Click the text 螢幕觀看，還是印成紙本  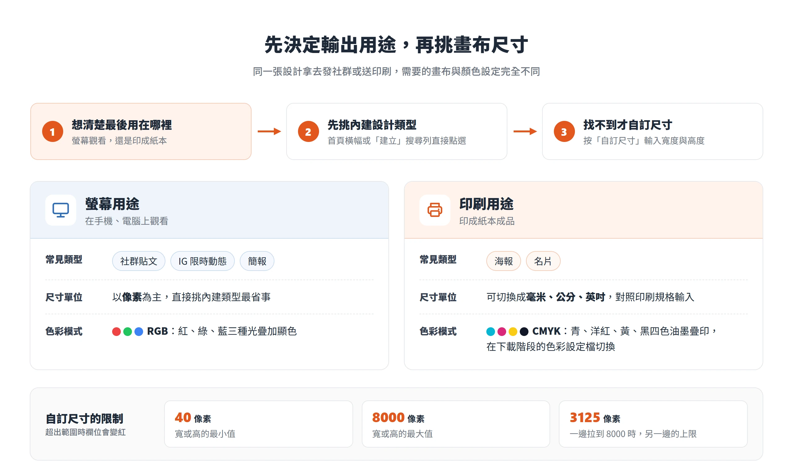coord(119,141)
